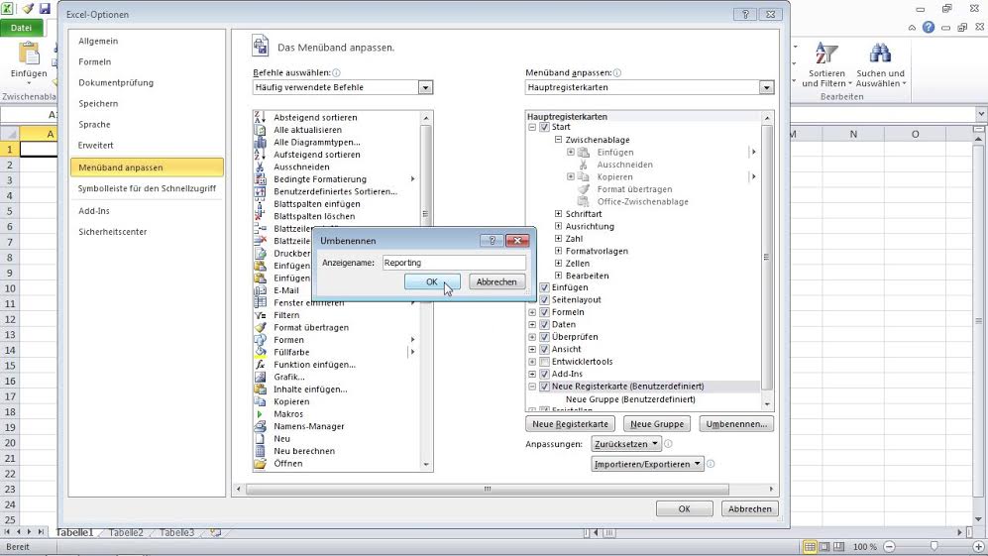Image resolution: width=988 pixels, height=556 pixels.
Task: Select the Filtern funnel icon
Action: click(260, 315)
